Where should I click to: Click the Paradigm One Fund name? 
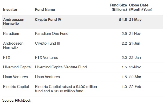click(x=52, y=34)
